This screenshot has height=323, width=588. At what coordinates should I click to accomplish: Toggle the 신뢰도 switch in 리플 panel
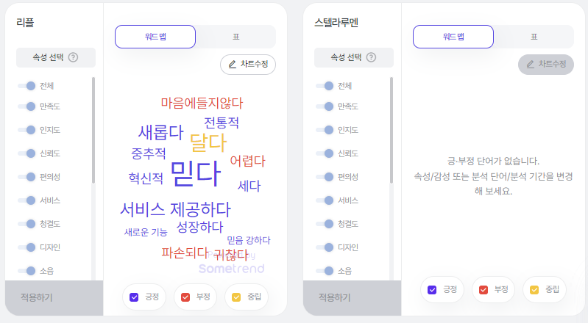[26, 153]
